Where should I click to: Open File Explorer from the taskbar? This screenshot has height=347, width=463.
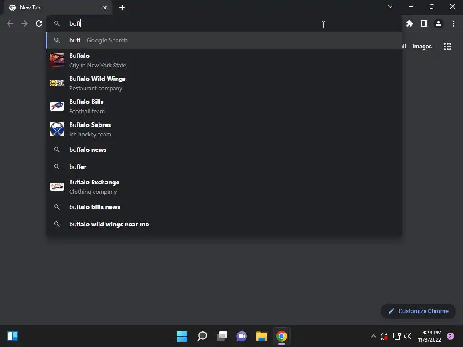(262, 336)
